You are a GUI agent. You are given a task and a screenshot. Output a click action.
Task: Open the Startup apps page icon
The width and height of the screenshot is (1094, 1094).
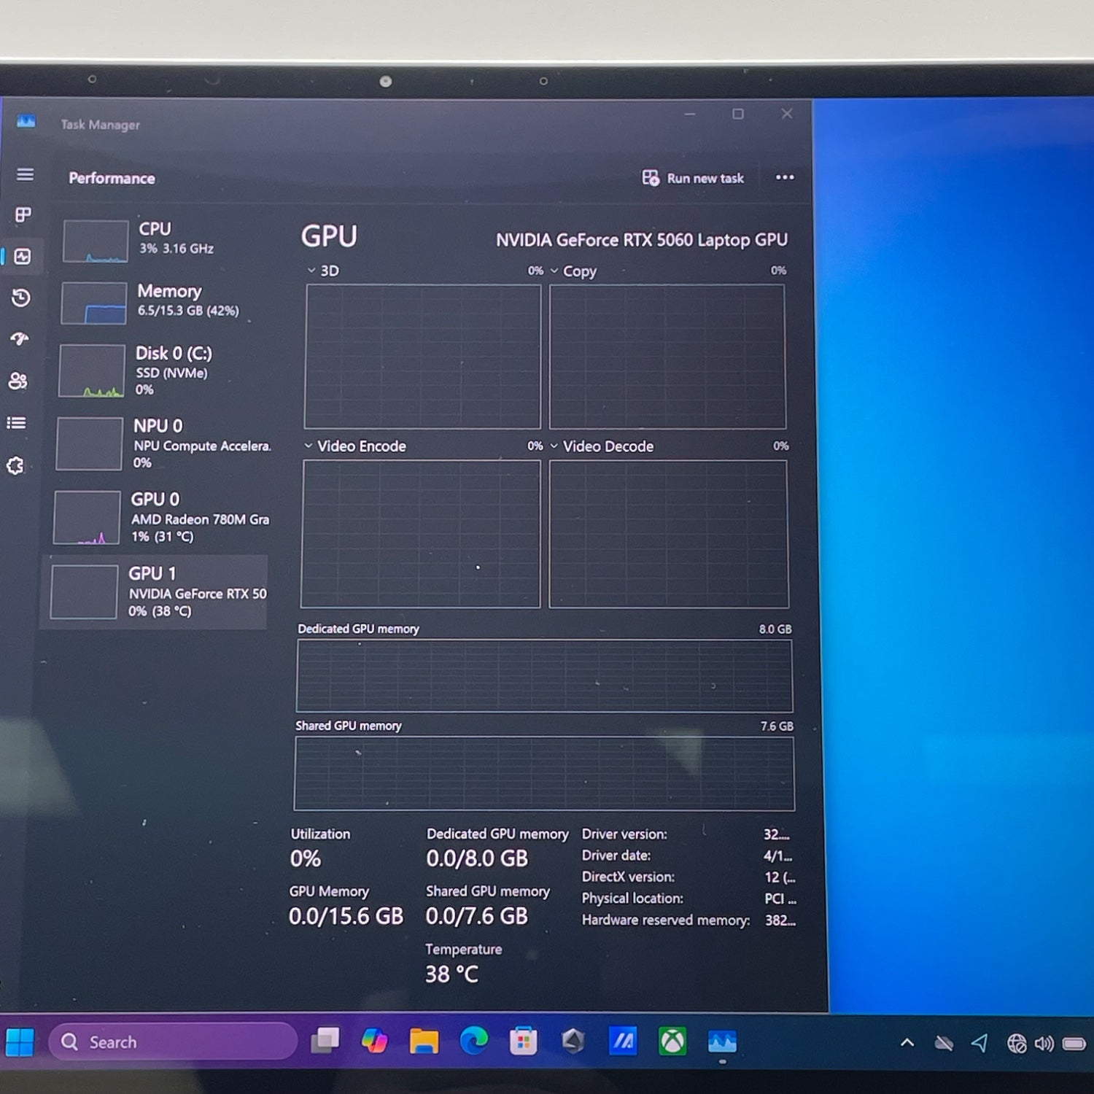(x=20, y=338)
